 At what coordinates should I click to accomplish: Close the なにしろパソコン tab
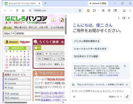point(39,3)
